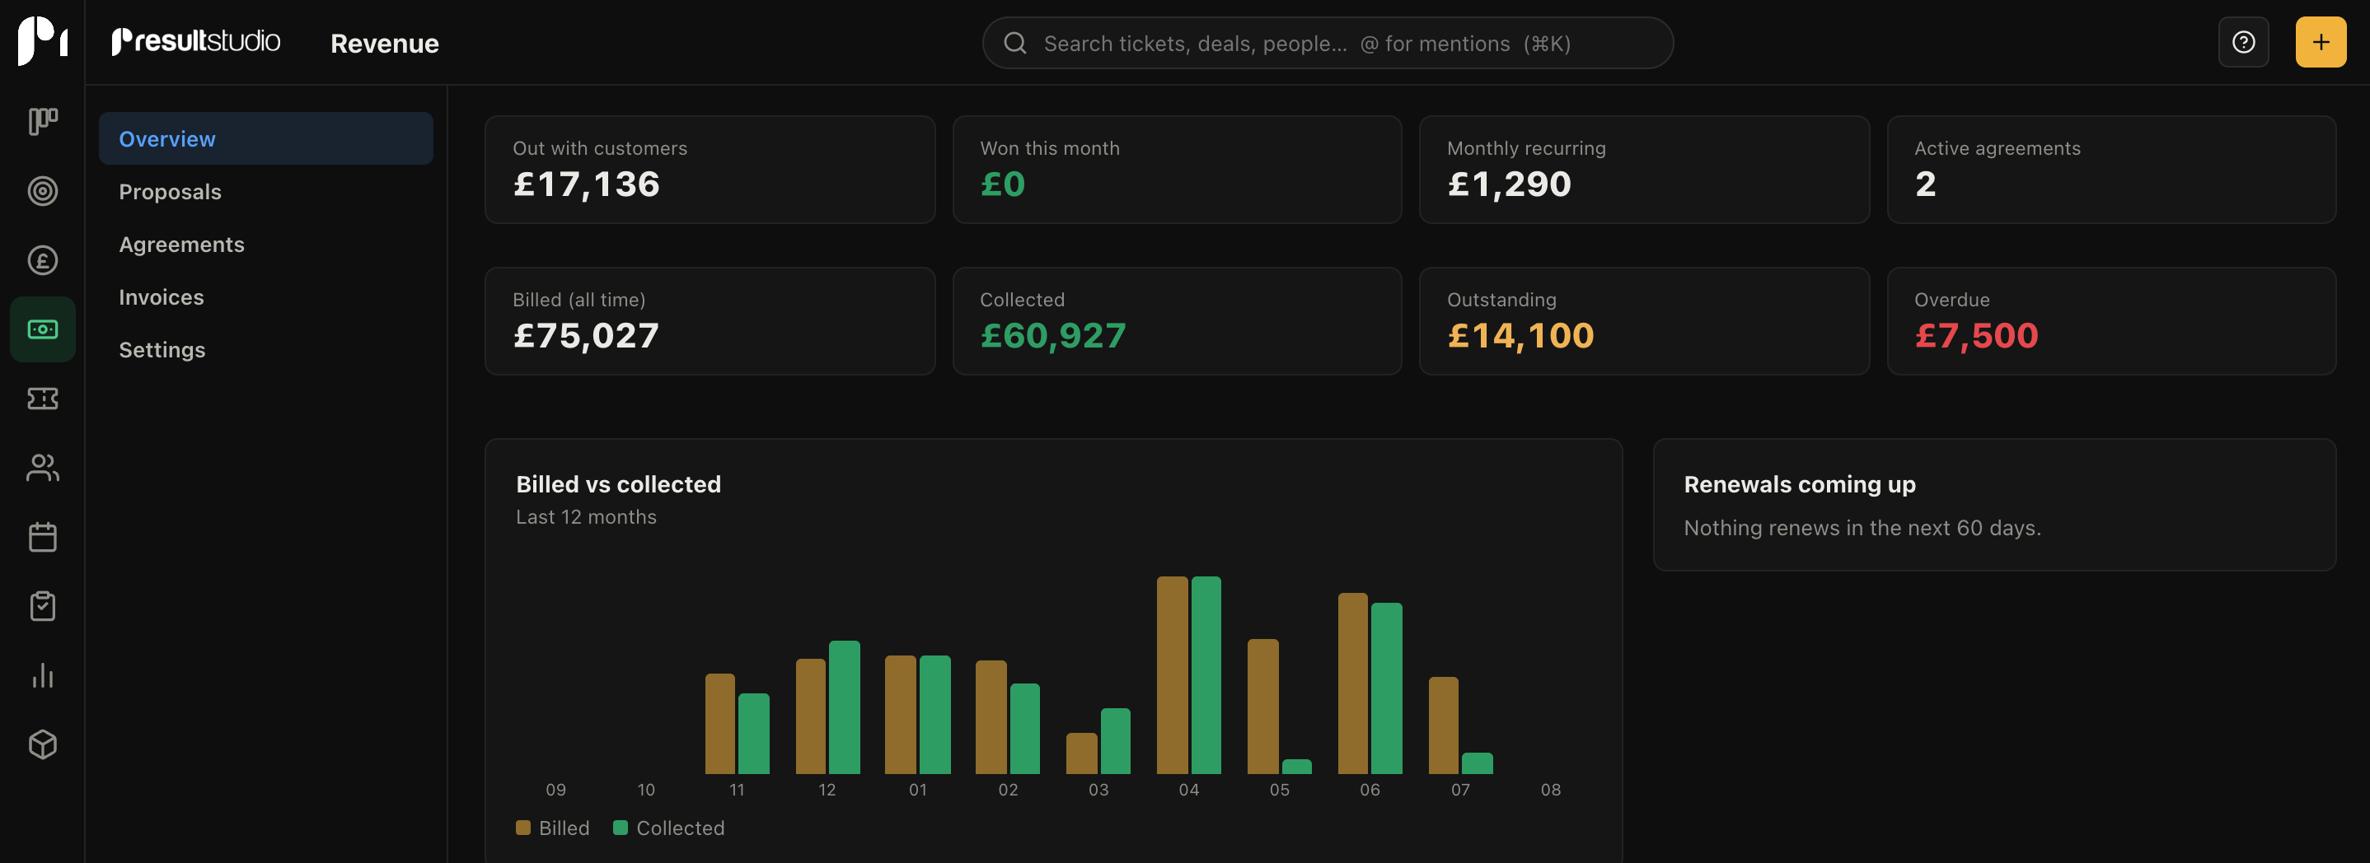Open the target goals sidebar icon
This screenshot has width=2370, height=863.
tap(42, 191)
